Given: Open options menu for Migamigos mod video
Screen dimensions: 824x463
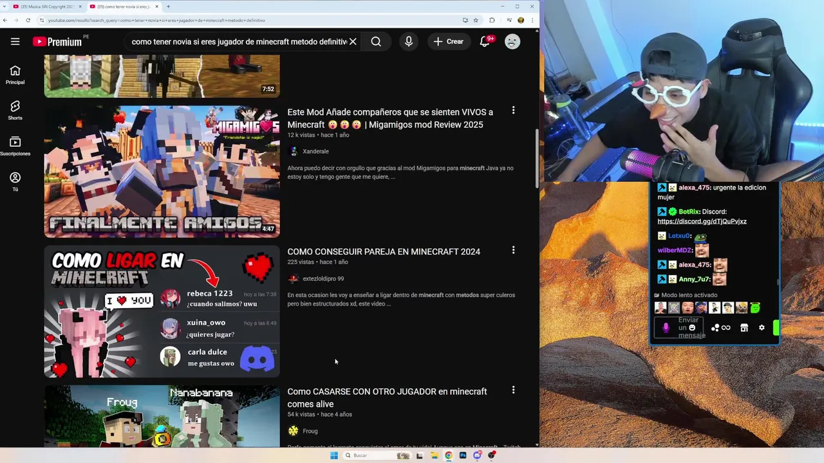Looking at the screenshot, I should 513,111.
